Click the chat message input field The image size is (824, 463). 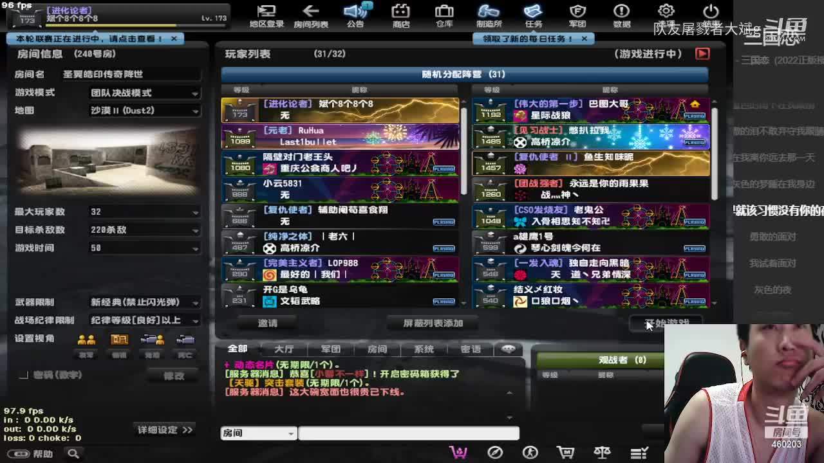click(408, 433)
